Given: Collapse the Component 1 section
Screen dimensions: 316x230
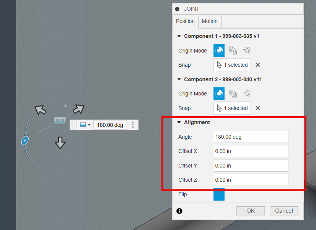Looking at the screenshot, I should (179, 36).
